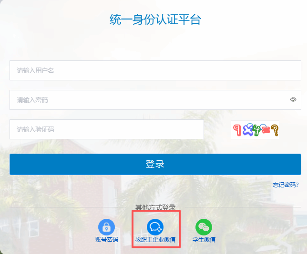Open the 忘记密码? link
This screenshot has height=254, width=307.
286,185
